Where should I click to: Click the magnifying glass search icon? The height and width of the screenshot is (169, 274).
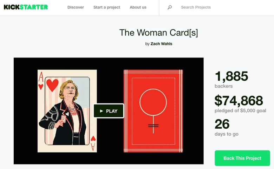[170, 7]
